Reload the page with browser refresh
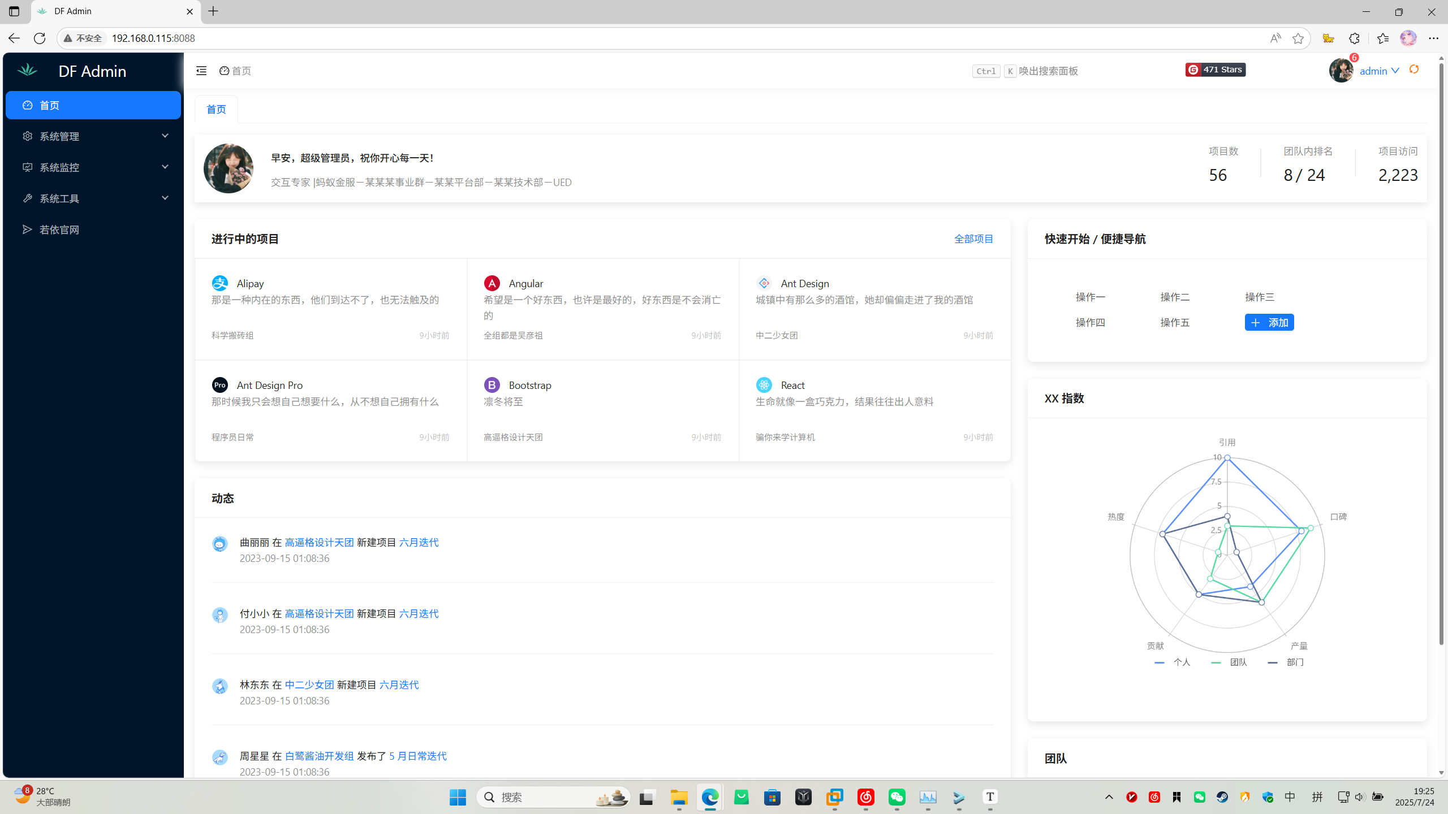Image resolution: width=1448 pixels, height=814 pixels. point(40,38)
